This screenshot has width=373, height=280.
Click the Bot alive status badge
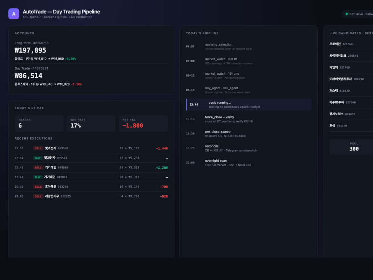[358, 14]
